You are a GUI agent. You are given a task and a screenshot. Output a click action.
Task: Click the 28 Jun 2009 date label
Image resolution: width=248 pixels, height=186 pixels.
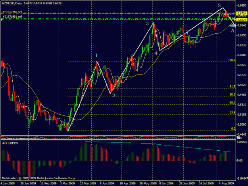point(187,184)
